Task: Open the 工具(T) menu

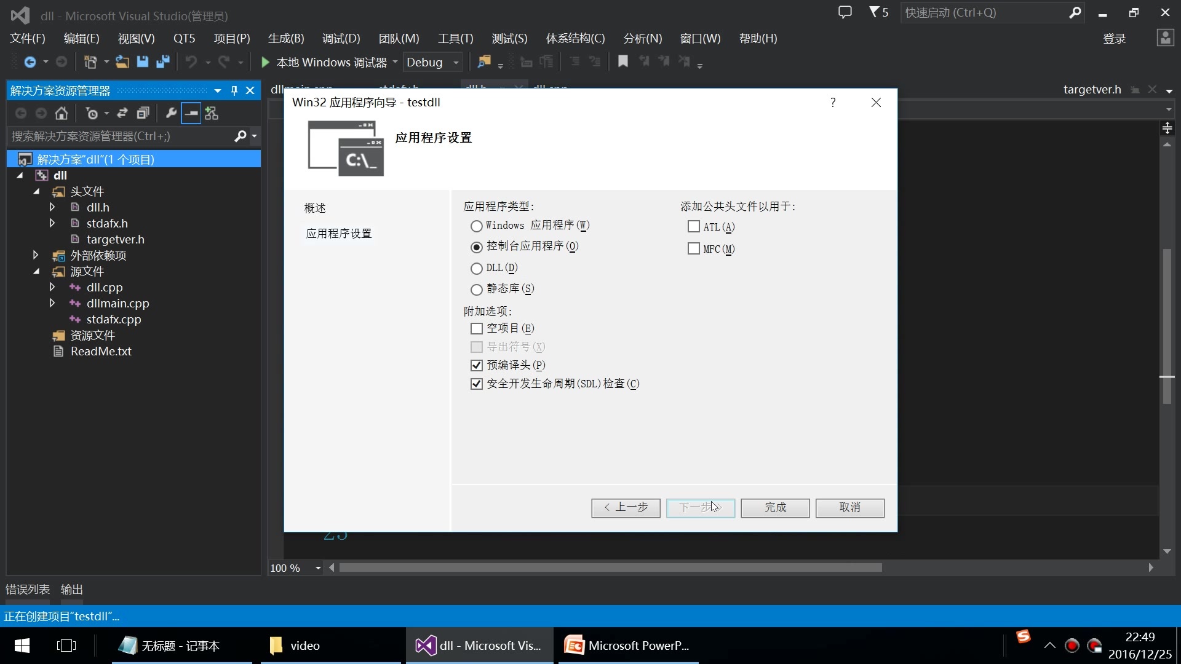Action: click(456, 38)
